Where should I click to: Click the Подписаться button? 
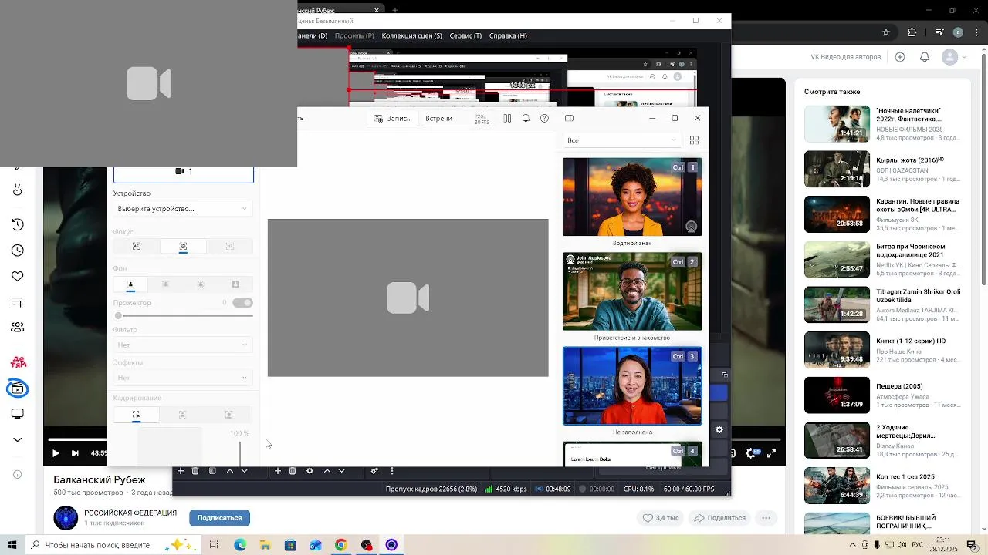click(x=220, y=518)
